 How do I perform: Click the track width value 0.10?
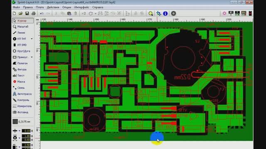[26, 131]
